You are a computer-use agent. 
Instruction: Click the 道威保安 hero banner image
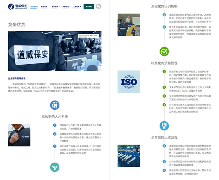tap(55, 51)
